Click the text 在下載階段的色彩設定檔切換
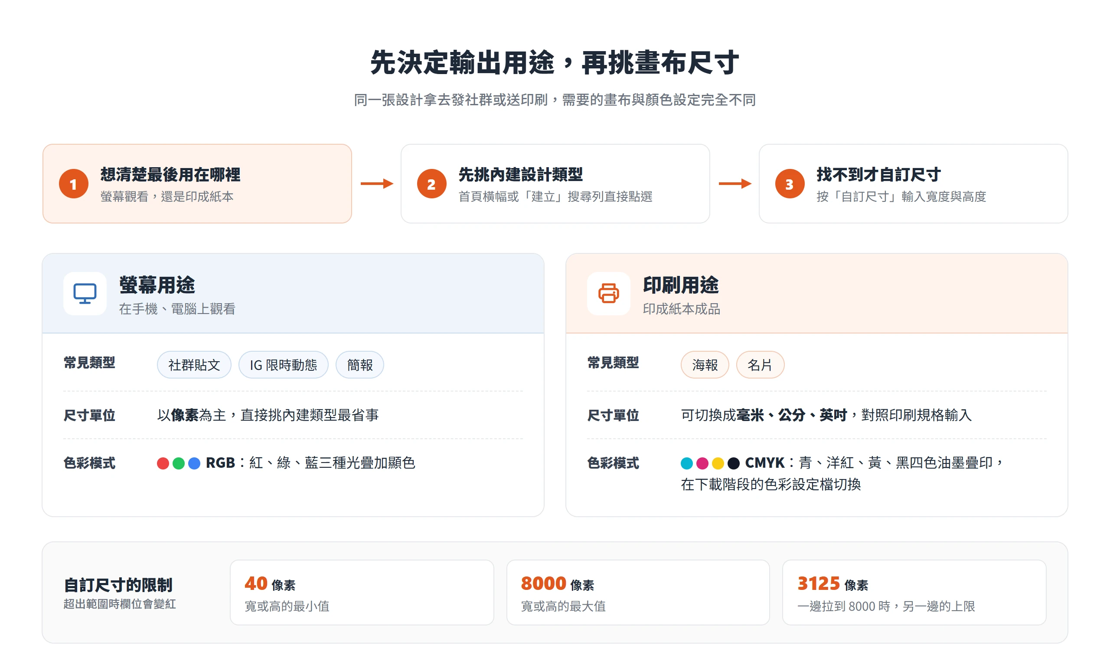This screenshot has width=1110, height=654. [x=771, y=485]
